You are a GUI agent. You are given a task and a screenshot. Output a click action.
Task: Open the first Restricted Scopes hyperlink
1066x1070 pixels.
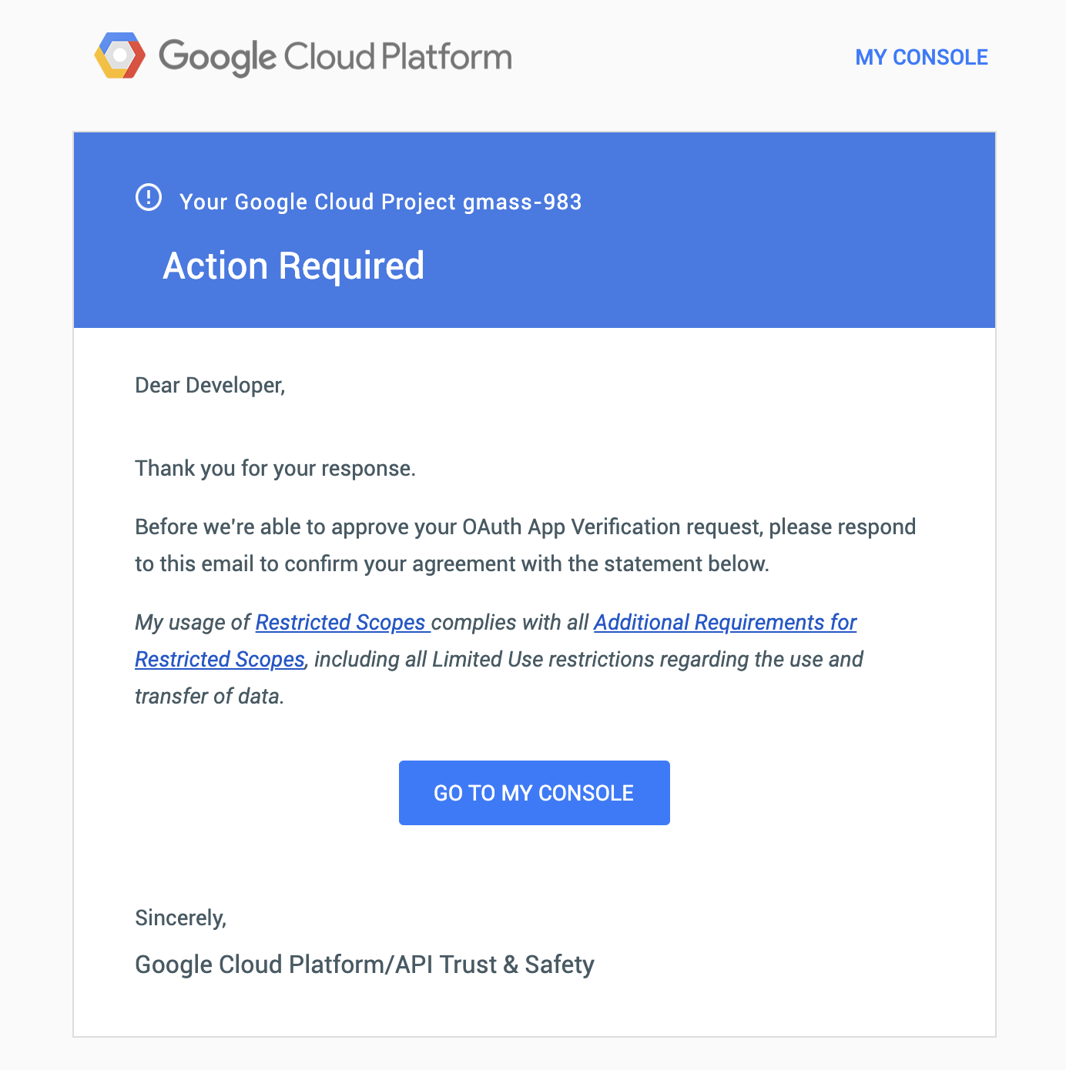point(340,622)
